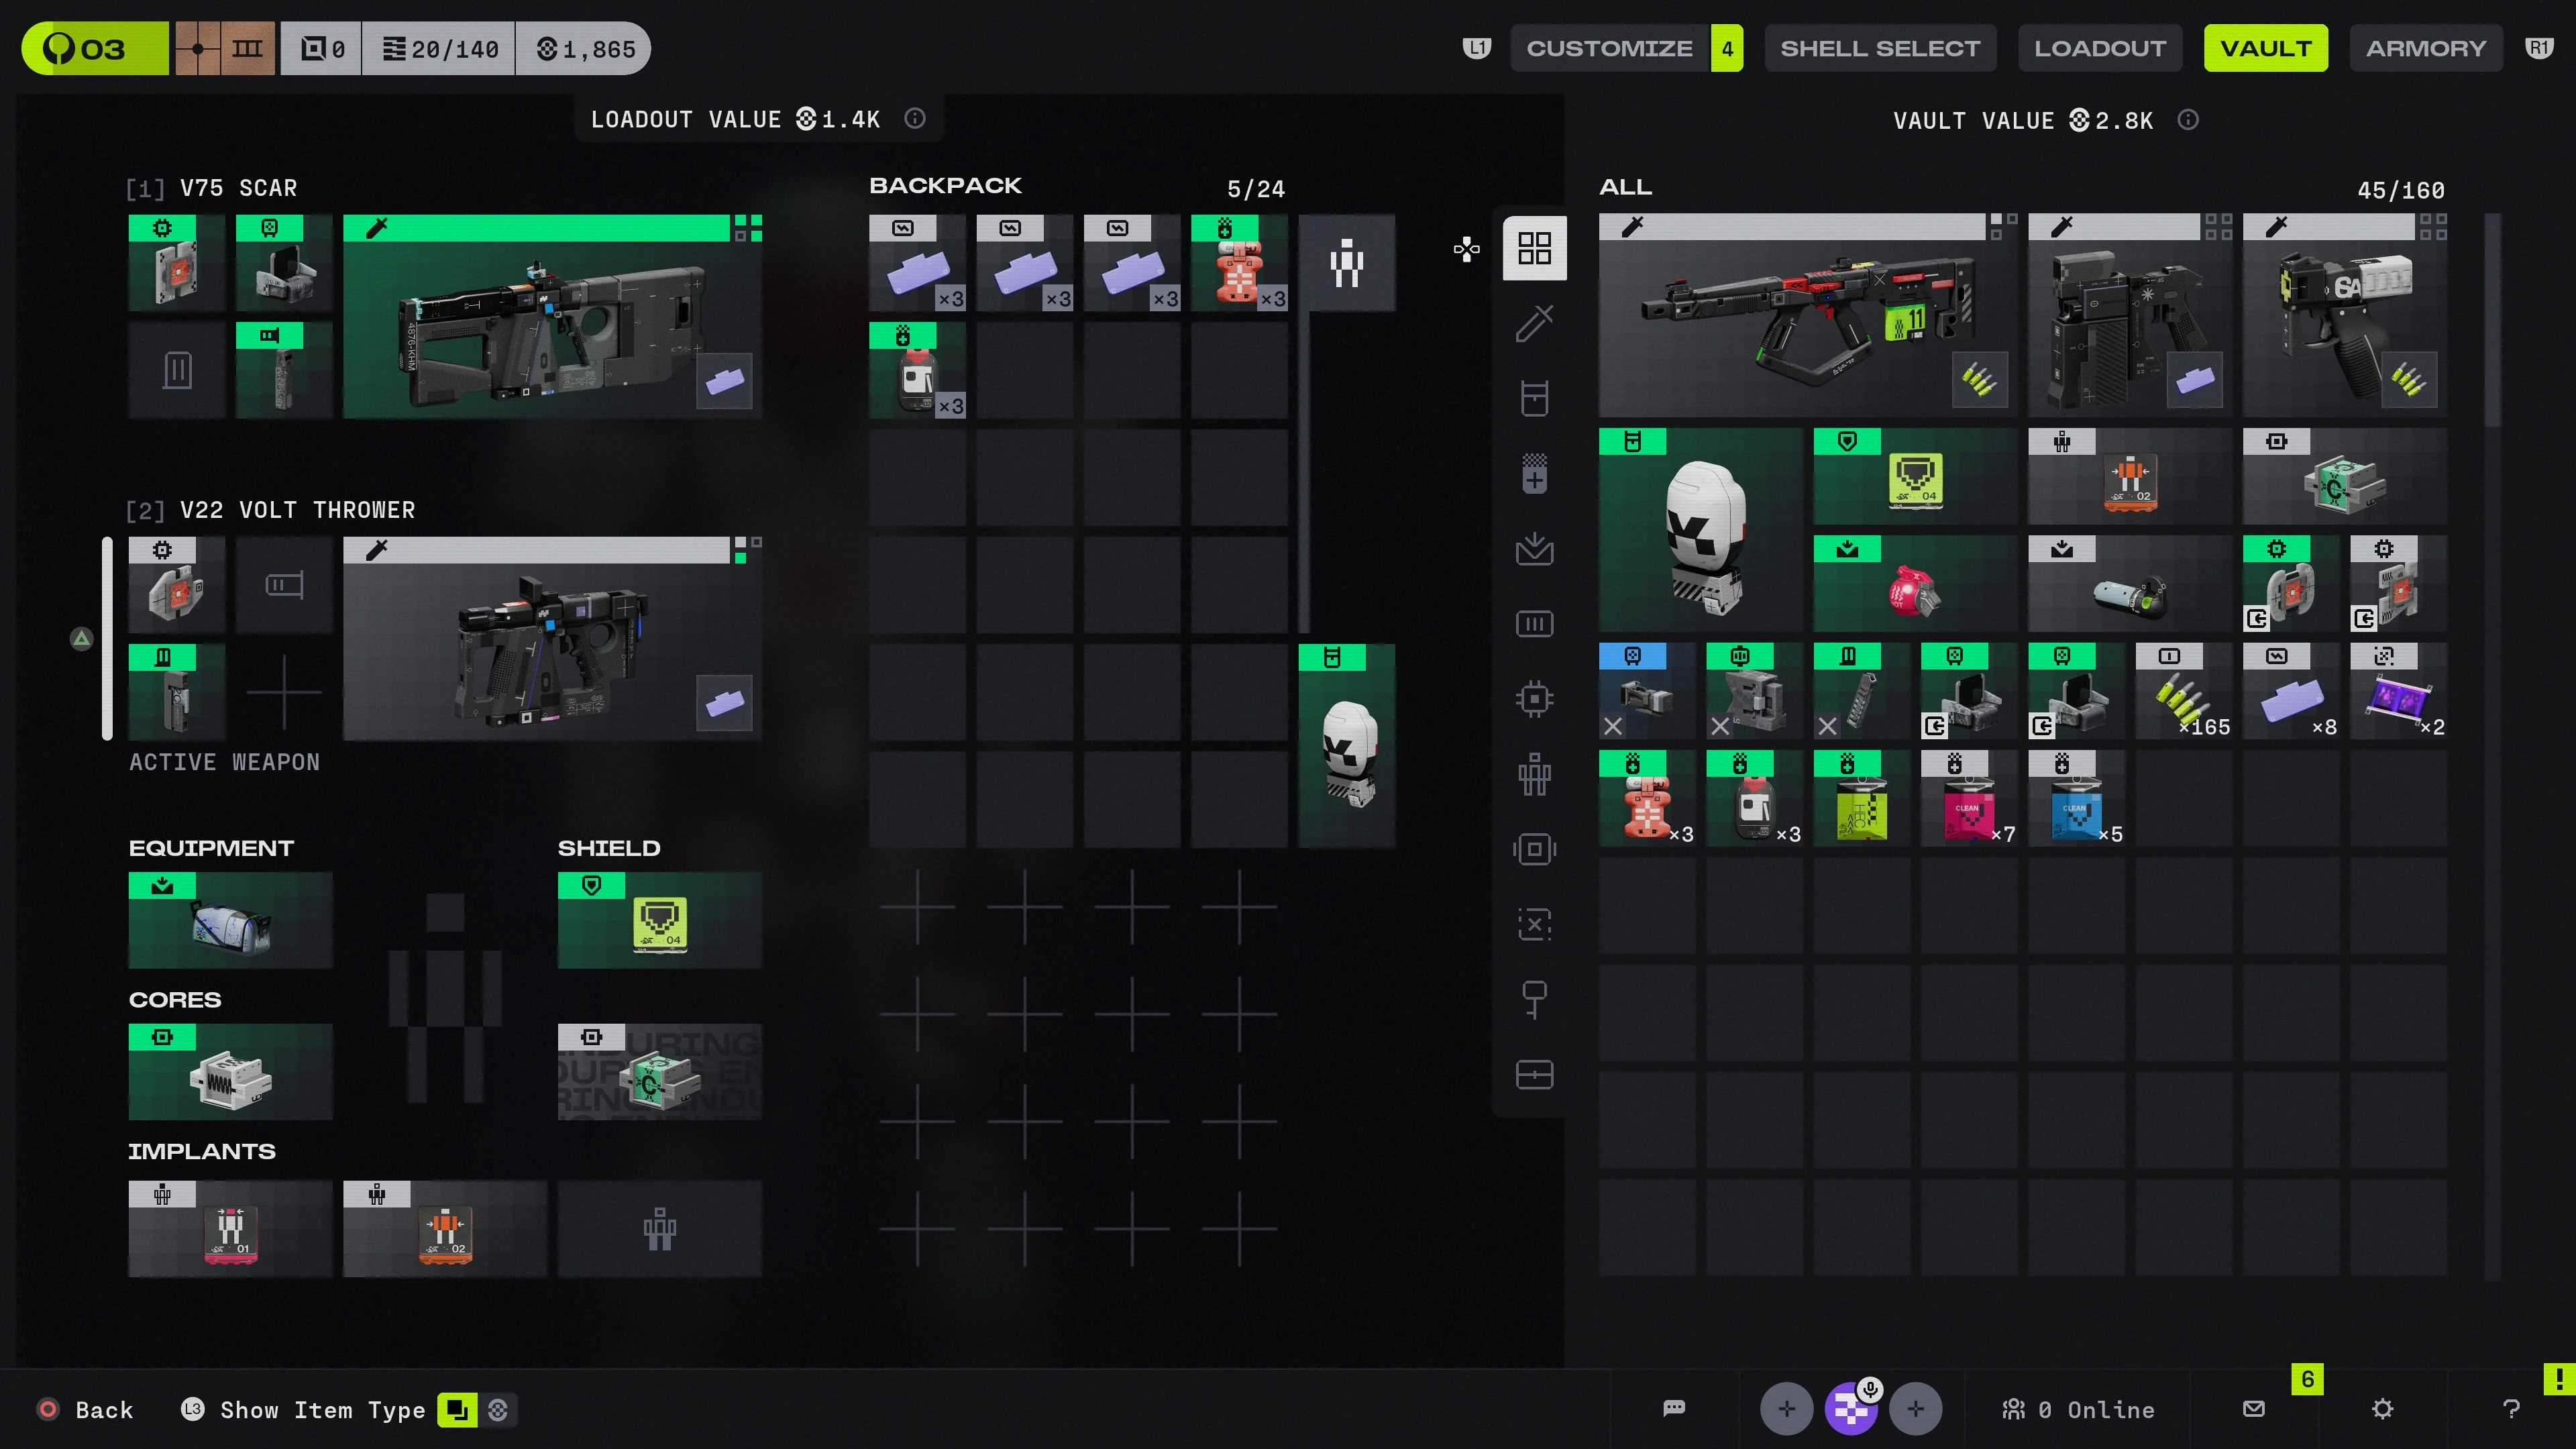Open the 0 Online friends list

(2079, 1410)
